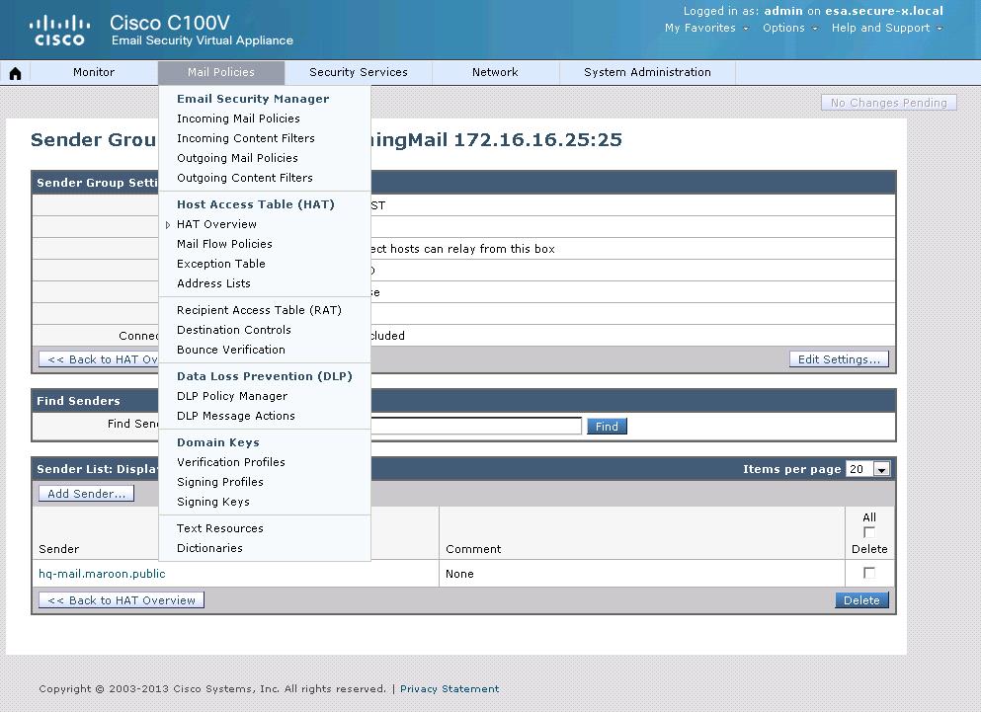Click the Sender column header
The image size is (981, 712).
[59, 549]
